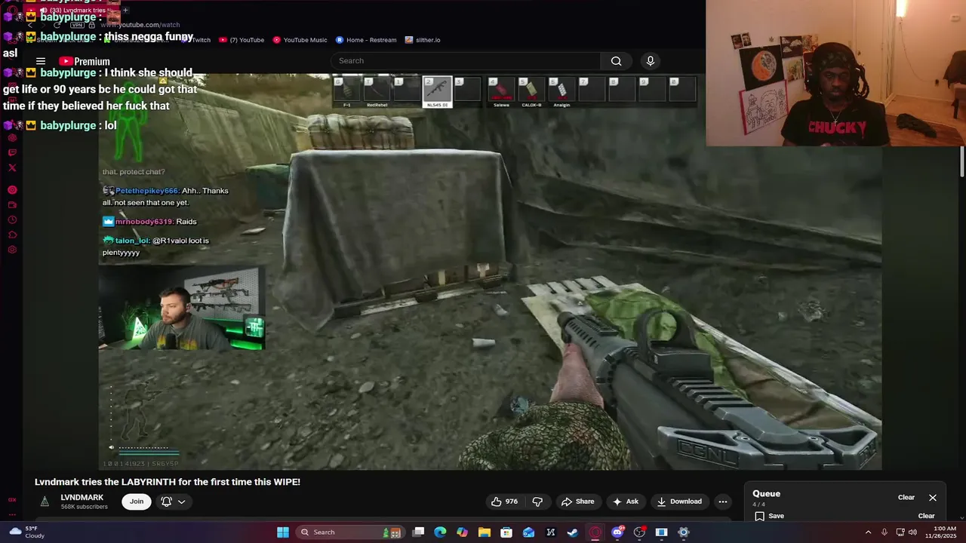Click the LVNDMARK channel name
The image size is (966, 543).
tap(82, 498)
